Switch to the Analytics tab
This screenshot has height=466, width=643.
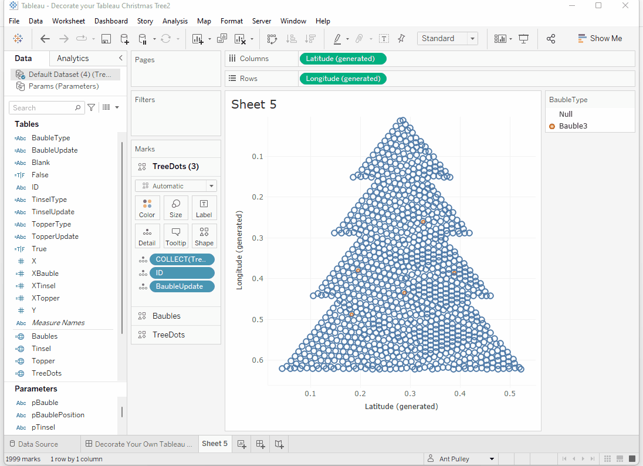pos(73,58)
